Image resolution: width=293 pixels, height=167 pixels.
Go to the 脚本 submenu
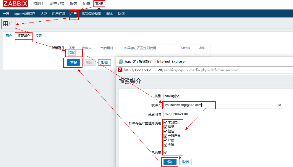109,14
